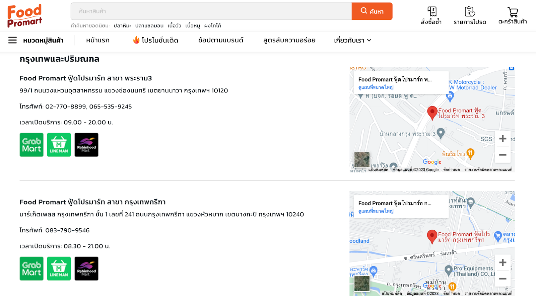This screenshot has height=303, width=536.
Task: View larger map for พระราม3 branch
Action: 376,87
